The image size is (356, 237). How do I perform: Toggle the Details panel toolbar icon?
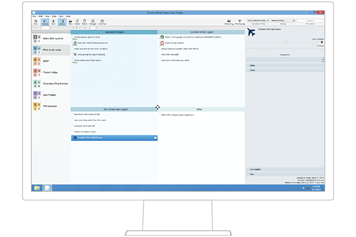62,22
